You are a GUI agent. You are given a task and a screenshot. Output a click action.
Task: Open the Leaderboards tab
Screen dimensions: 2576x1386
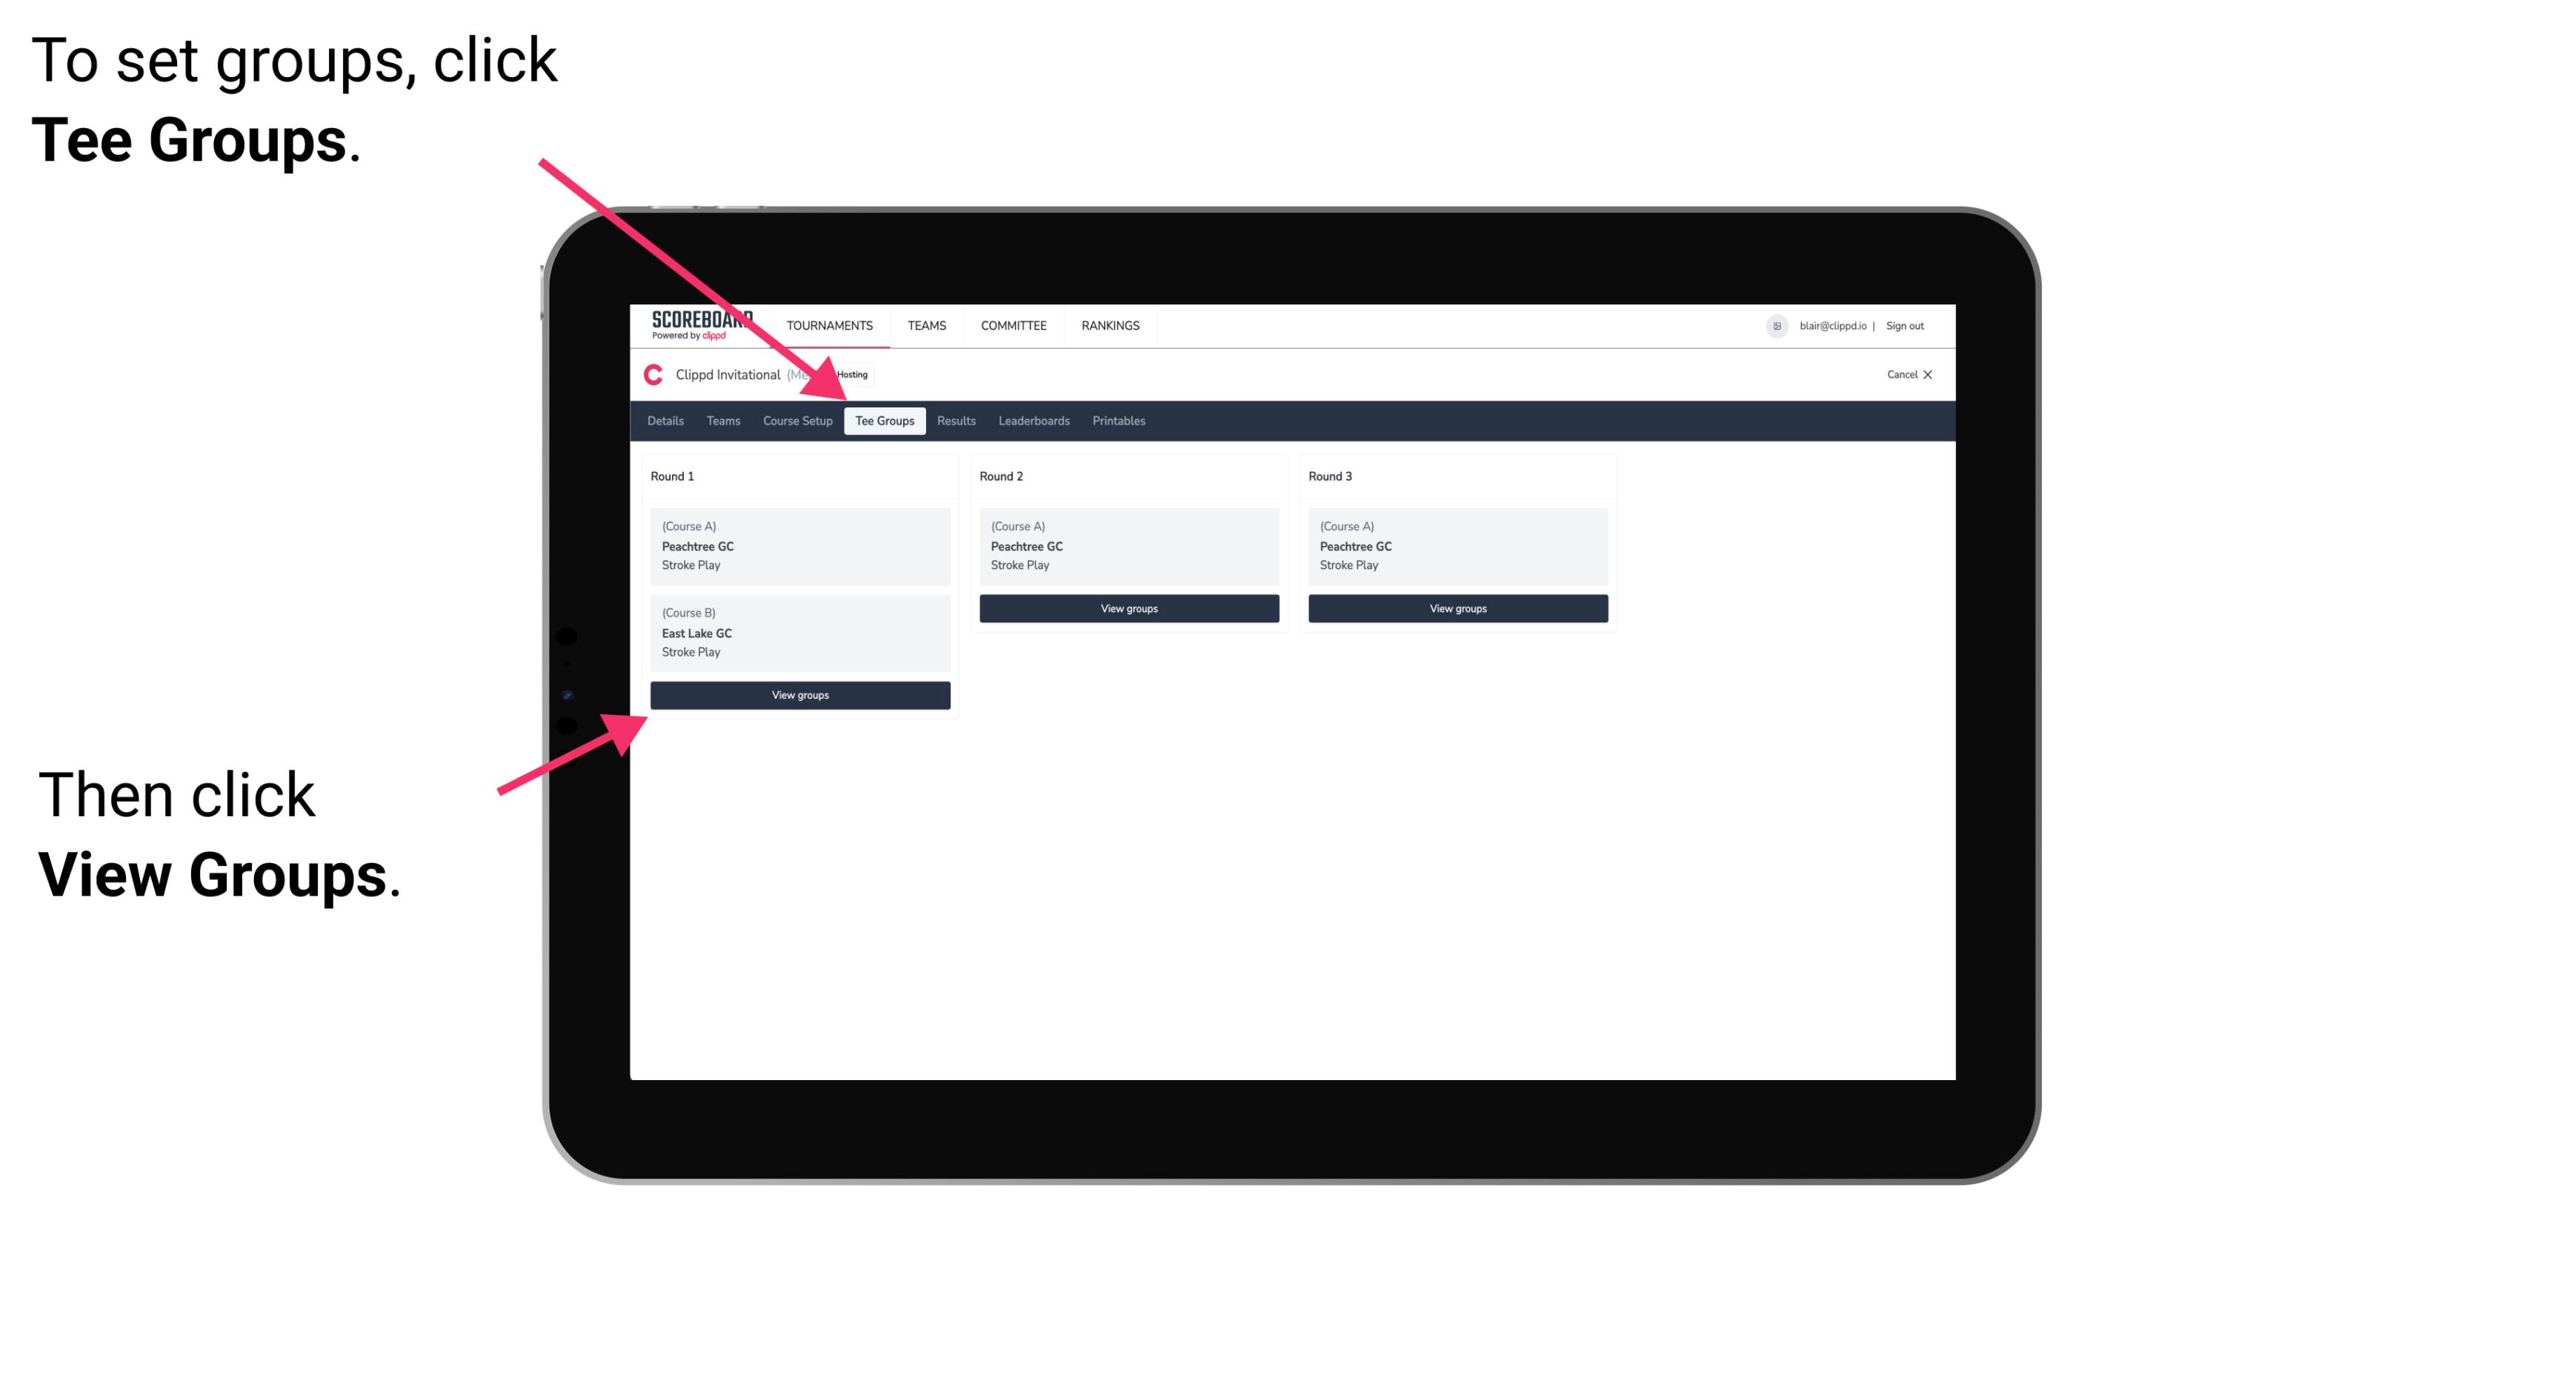1033,422
